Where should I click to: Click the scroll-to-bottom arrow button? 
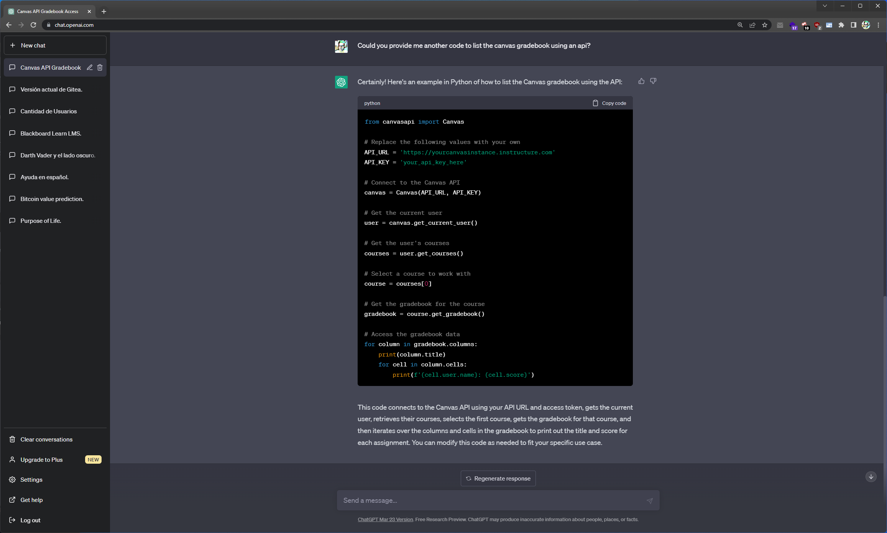pyautogui.click(x=871, y=477)
